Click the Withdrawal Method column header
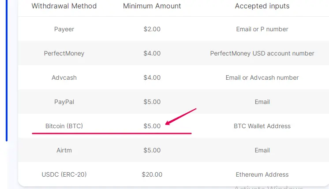 pos(64,6)
